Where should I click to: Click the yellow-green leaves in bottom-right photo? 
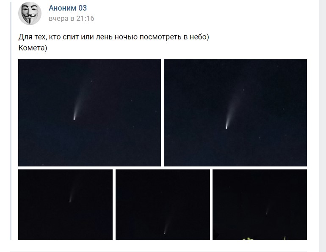click(x=249, y=239)
